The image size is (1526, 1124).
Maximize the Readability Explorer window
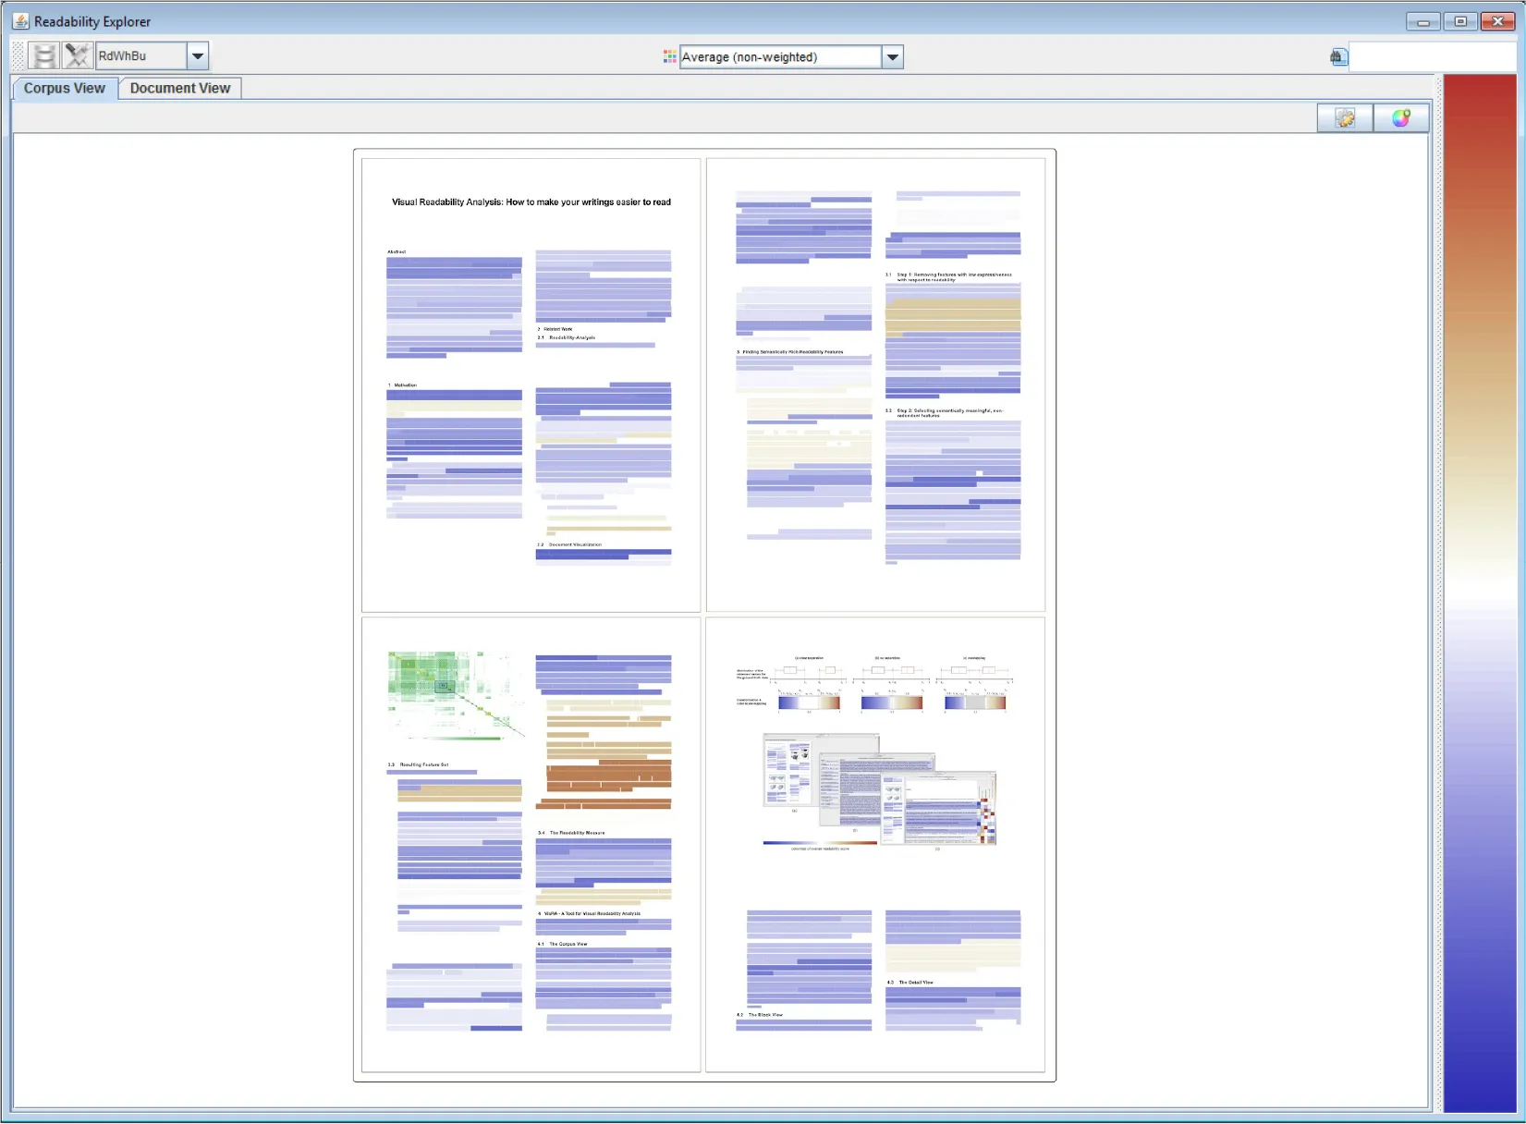tap(1460, 21)
